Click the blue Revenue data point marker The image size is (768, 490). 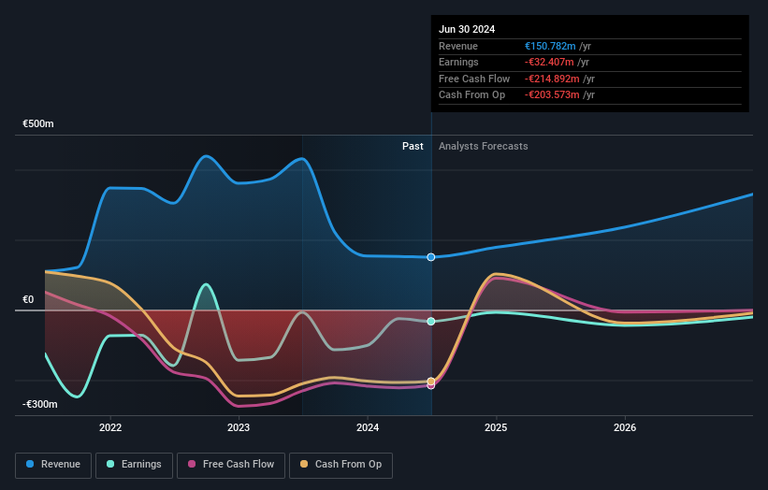[x=431, y=257]
